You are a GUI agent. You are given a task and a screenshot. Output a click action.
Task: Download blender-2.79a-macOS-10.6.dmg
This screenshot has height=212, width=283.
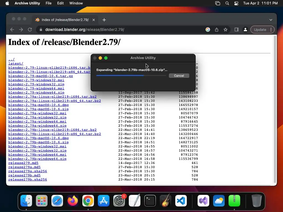pyautogui.click(x=38, y=105)
